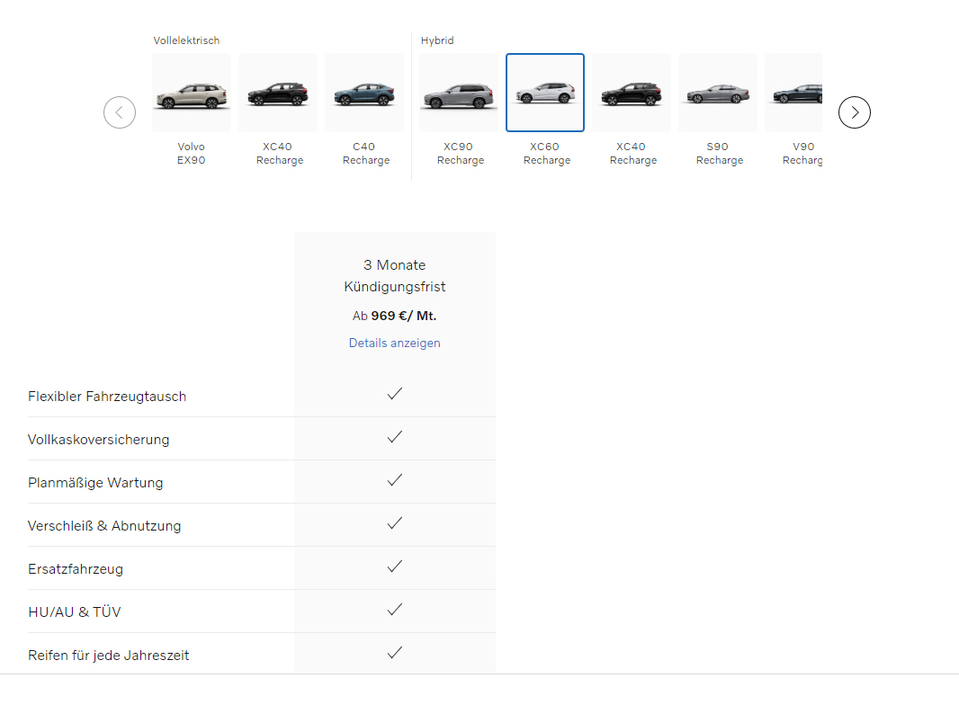
Task: Click the '3 Monate Kündigungsfrist' heading
Action: coord(395,276)
